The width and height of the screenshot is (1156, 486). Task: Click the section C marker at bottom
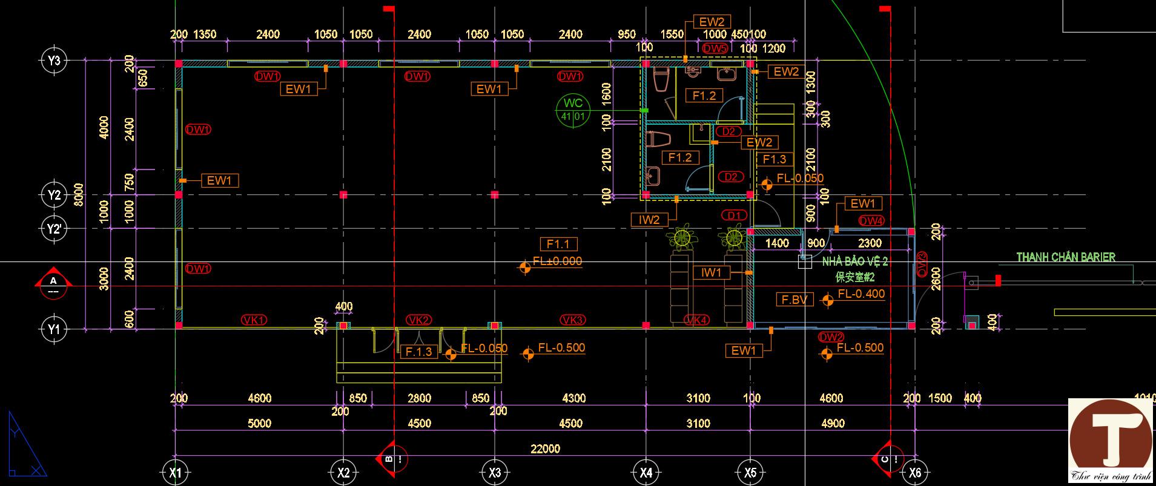(x=889, y=458)
